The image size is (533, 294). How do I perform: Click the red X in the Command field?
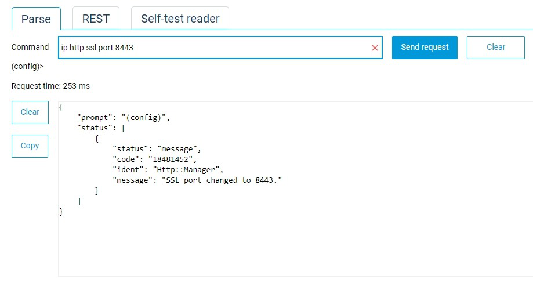pyautogui.click(x=375, y=48)
